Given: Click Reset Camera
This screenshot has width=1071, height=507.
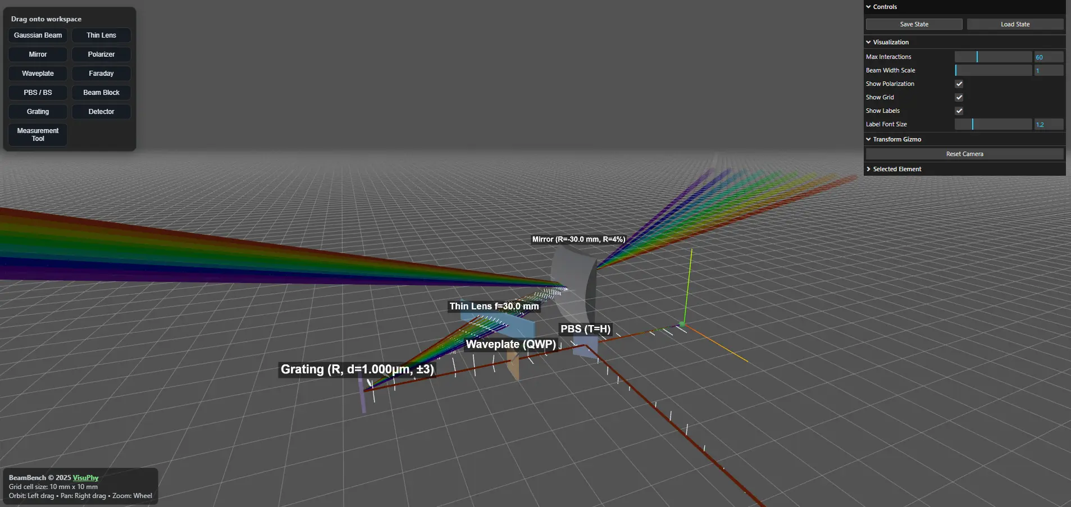Looking at the screenshot, I should [x=964, y=153].
